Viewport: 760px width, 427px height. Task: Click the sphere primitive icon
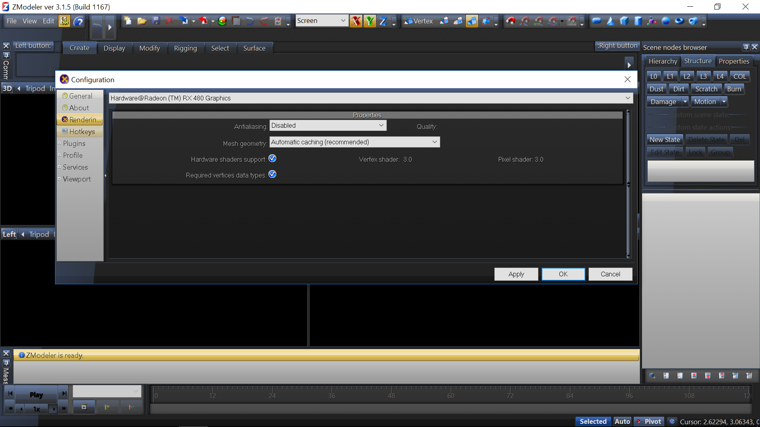coord(665,21)
